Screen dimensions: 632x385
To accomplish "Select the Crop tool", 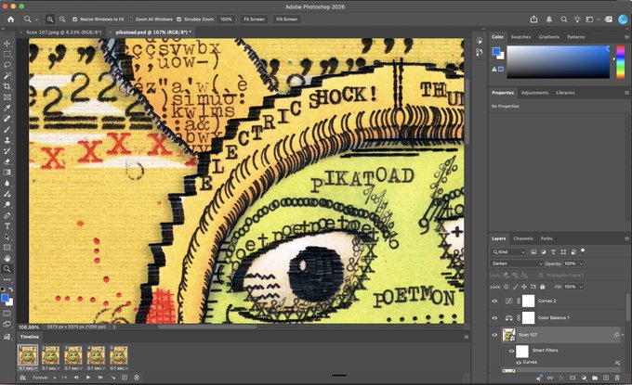I will click(x=7, y=86).
